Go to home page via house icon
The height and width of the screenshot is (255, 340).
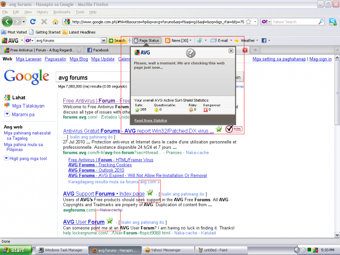(x=55, y=21)
